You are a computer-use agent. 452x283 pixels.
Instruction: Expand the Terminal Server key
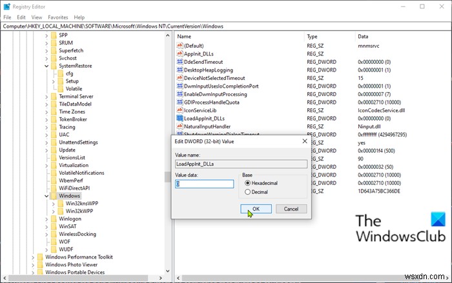pyautogui.click(x=46, y=97)
